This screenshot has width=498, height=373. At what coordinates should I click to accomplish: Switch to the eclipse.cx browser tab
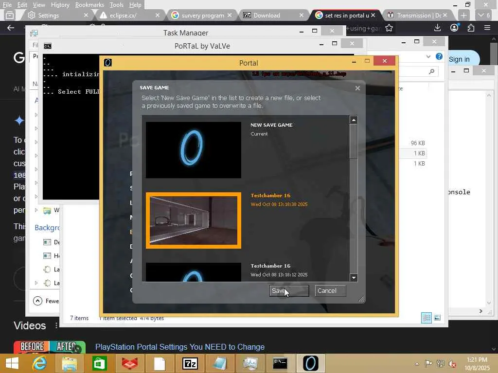pyautogui.click(x=127, y=15)
